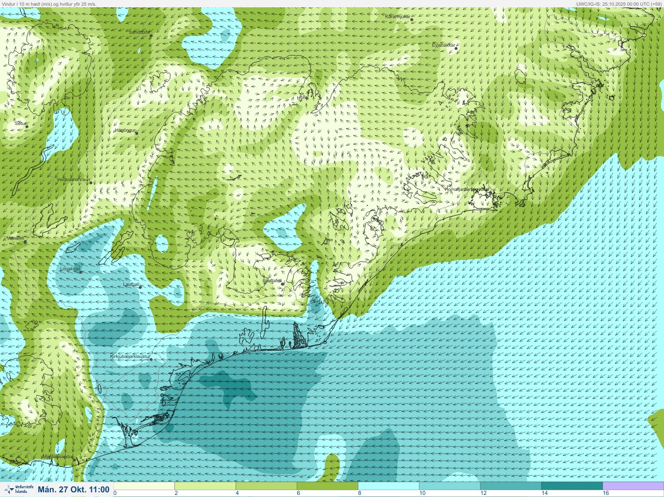This screenshot has height=497, width=664.
Task: Click the Hornafjarðarflugvöllur station label
Action: [x=467, y=189]
